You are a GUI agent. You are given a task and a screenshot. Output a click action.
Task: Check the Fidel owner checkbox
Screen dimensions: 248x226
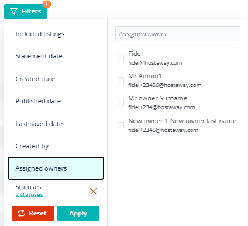coord(120,58)
